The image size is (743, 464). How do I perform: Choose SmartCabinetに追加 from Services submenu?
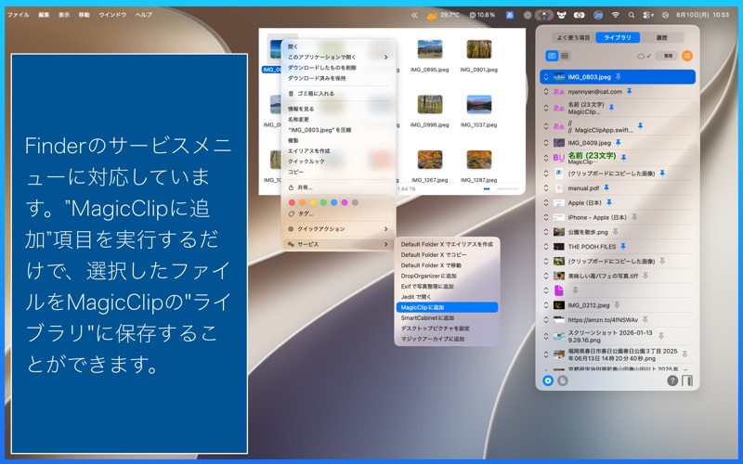click(x=447, y=317)
